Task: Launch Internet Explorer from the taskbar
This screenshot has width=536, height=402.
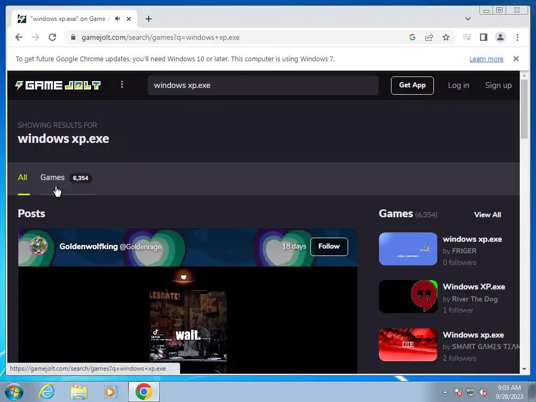Action: point(47,392)
